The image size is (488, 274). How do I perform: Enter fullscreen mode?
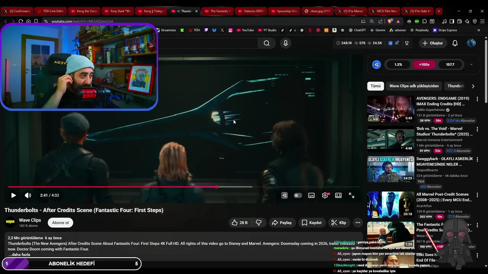pos(352,195)
